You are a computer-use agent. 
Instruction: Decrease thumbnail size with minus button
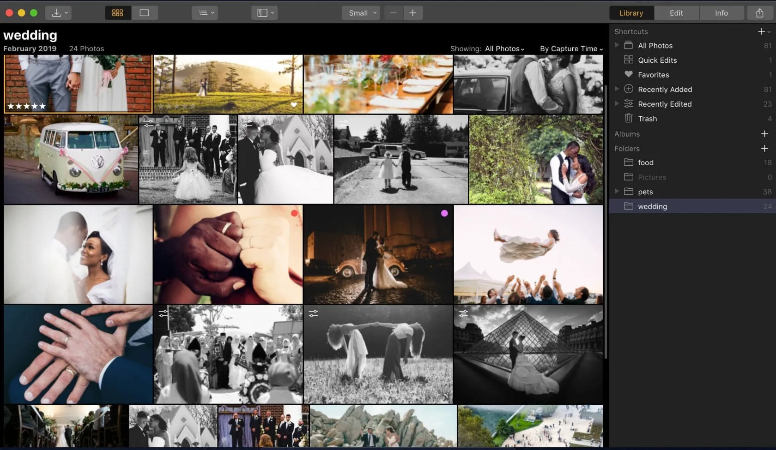(x=393, y=13)
